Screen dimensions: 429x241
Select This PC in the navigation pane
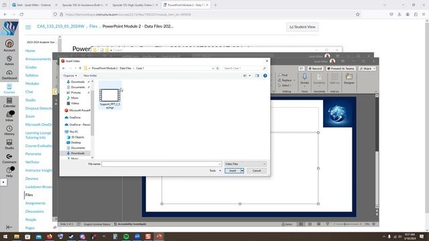74,132
